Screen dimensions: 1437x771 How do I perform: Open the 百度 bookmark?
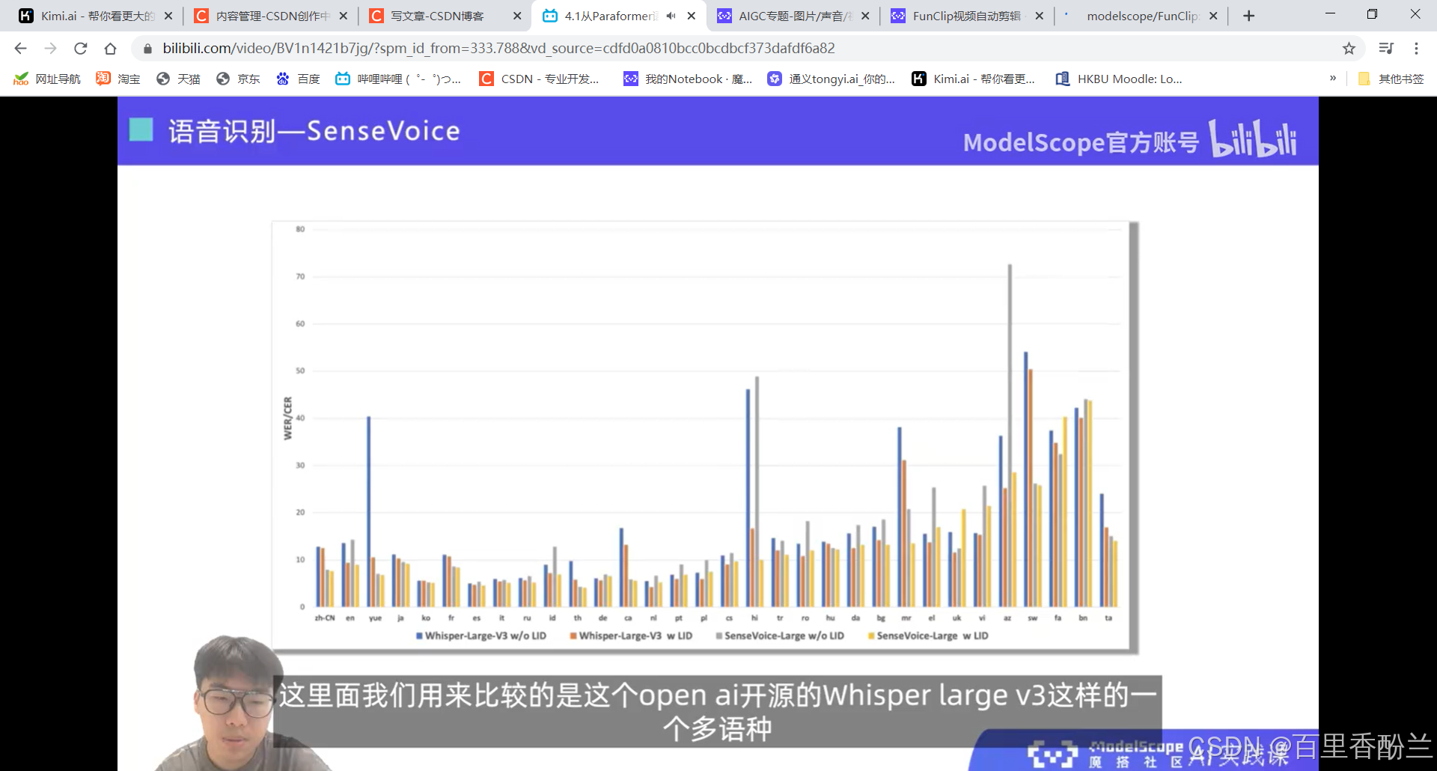coord(298,79)
